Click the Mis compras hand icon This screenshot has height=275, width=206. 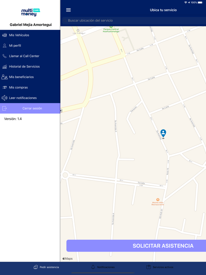[4, 87]
